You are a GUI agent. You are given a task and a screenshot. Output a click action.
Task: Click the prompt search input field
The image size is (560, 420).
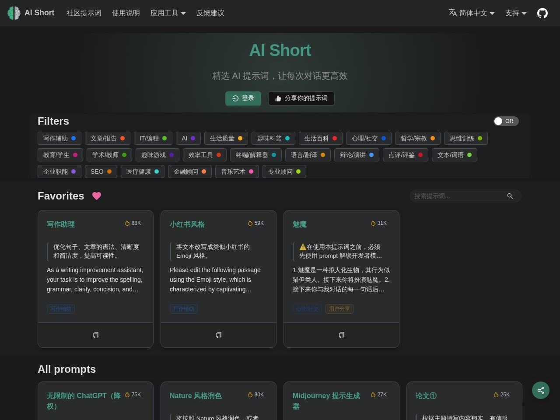coord(455,196)
